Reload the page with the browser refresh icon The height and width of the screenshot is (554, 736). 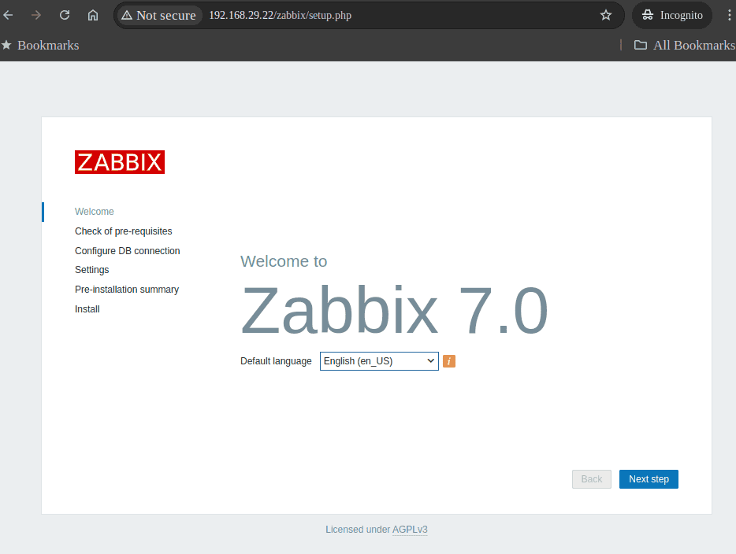65,15
